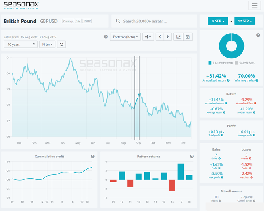Click the 2010 gain bar
Viewport: 264px width, 211px height.
click(x=122, y=176)
